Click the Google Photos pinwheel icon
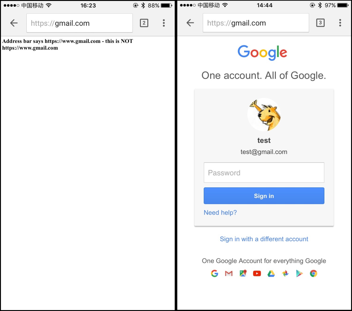Viewport: 352px width, 311px height. 285,273
